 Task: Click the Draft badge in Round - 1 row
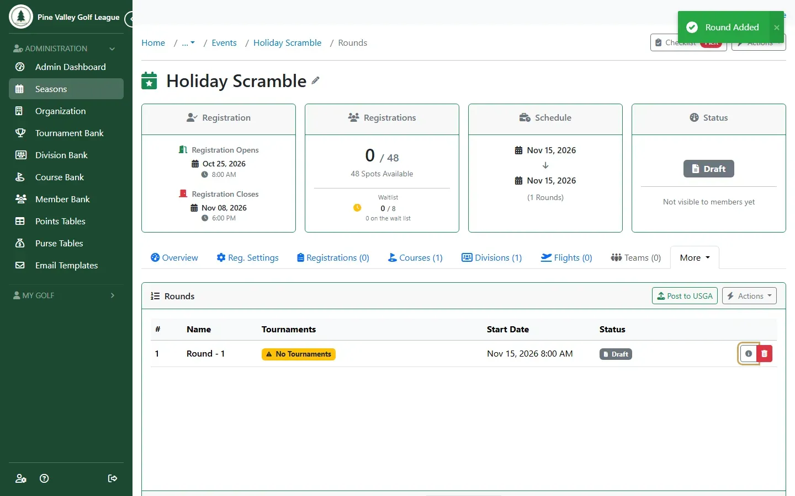point(616,354)
